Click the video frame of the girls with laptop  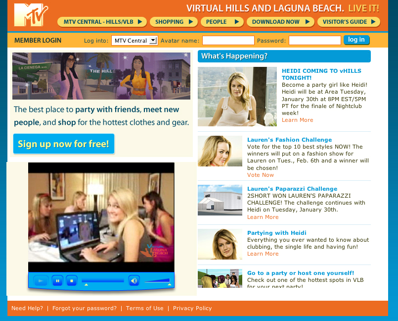(101, 217)
